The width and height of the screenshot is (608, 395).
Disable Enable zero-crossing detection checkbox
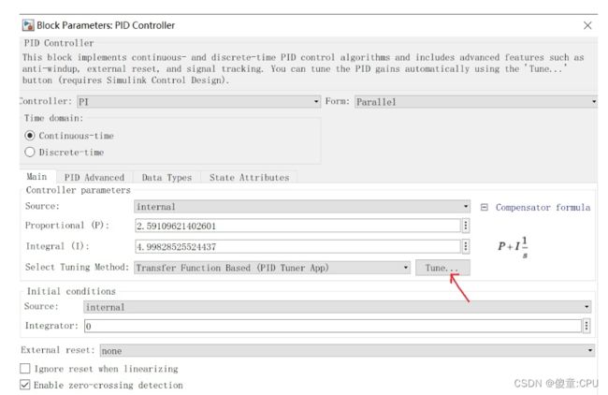click(x=25, y=385)
